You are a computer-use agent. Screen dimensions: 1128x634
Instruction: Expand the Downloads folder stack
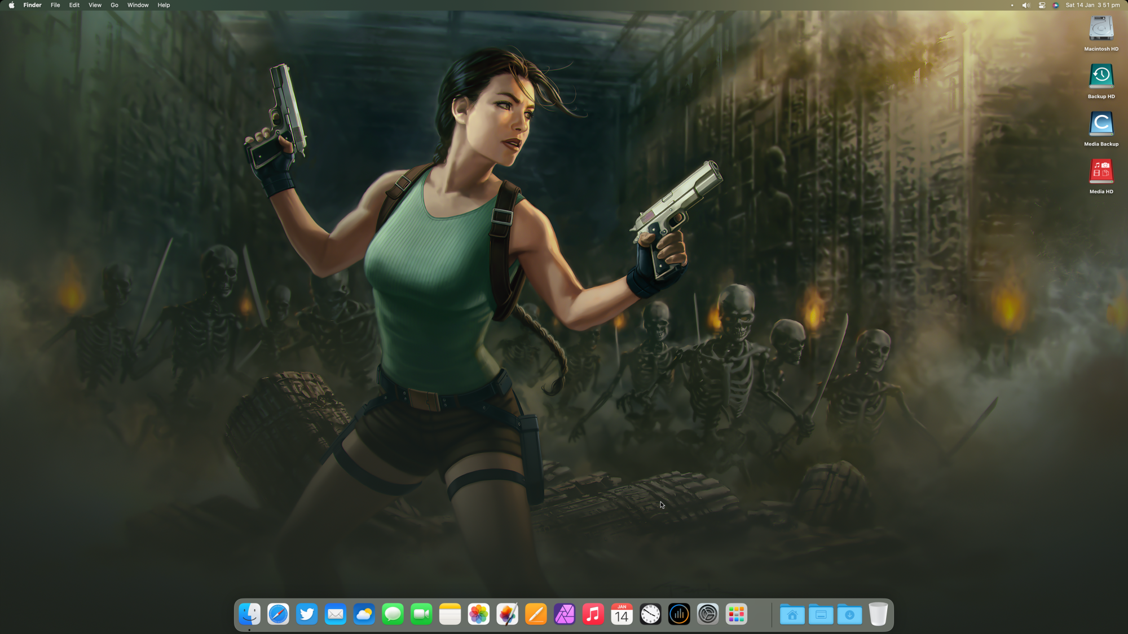point(849,614)
